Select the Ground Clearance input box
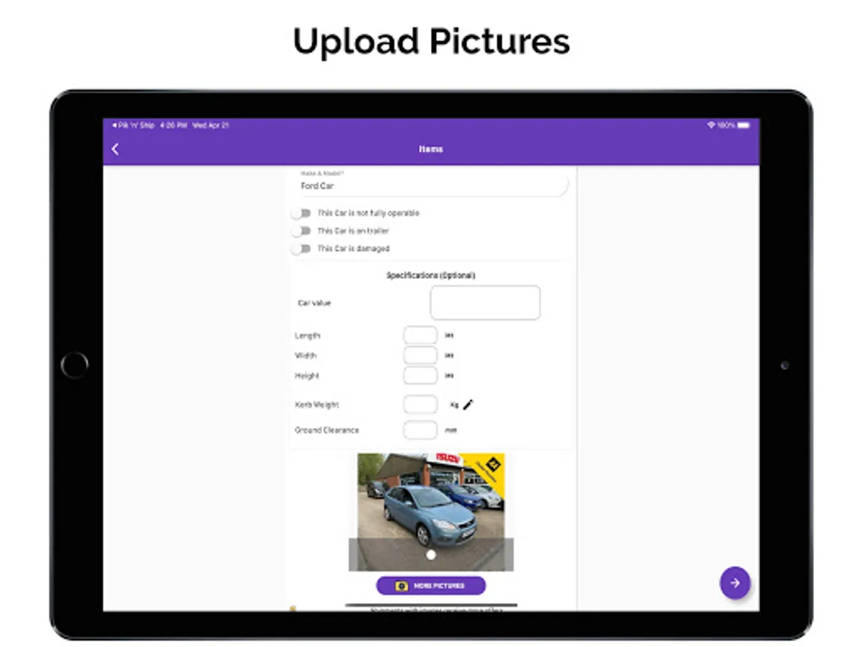The width and height of the screenshot is (862, 647). 420,430
